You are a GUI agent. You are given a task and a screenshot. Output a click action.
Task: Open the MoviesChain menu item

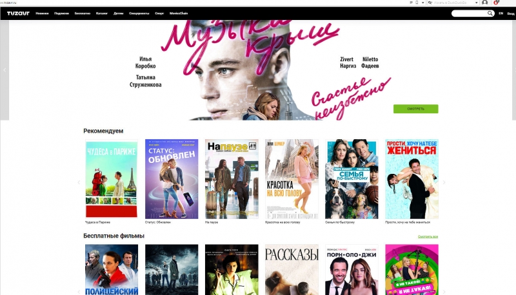(x=180, y=13)
